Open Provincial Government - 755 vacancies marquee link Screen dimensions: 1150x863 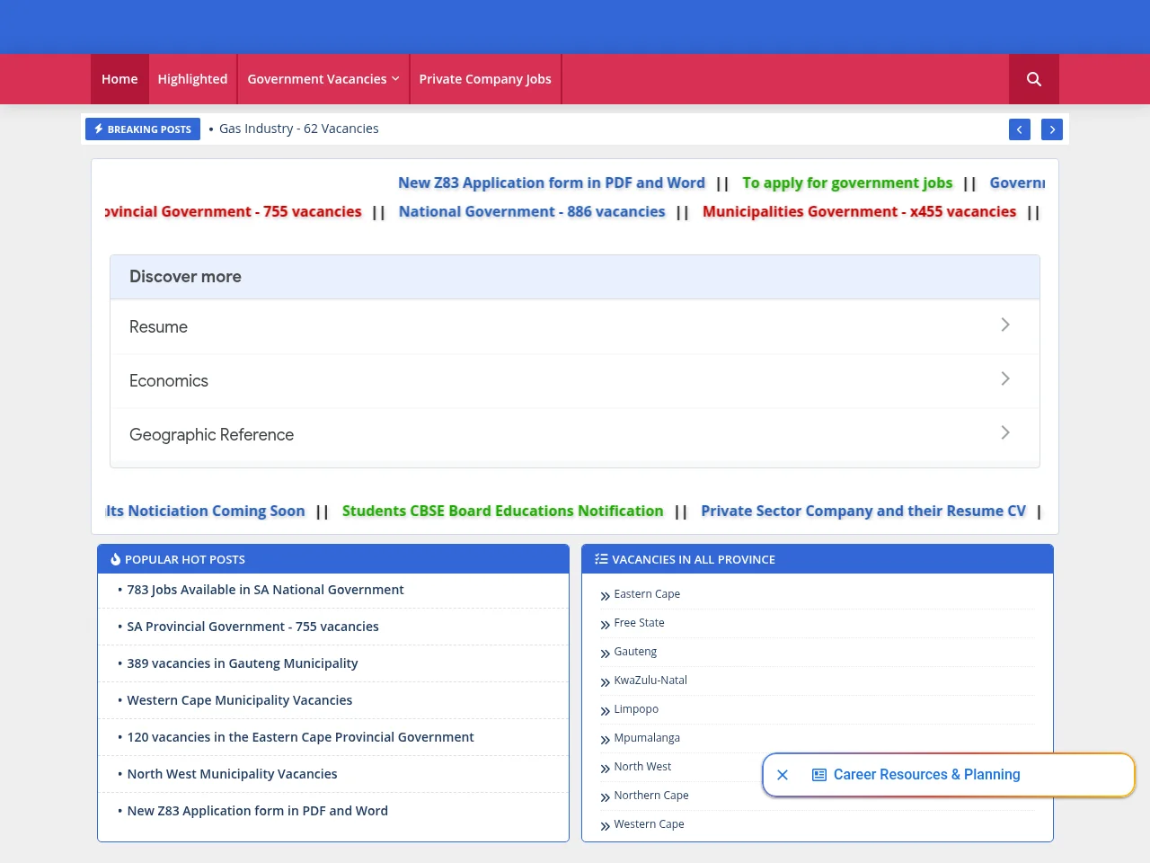pyautogui.click(x=234, y=211)
